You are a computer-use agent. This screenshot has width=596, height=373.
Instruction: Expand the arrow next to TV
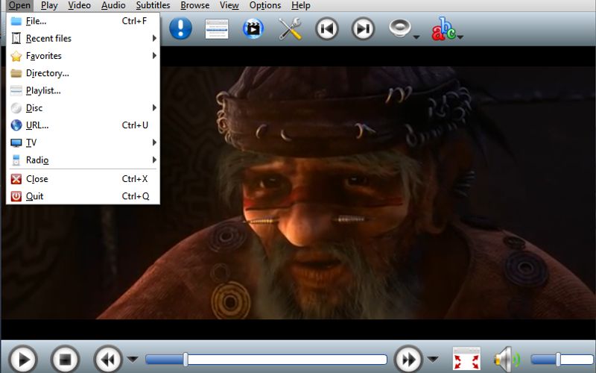tap(154, 142)
